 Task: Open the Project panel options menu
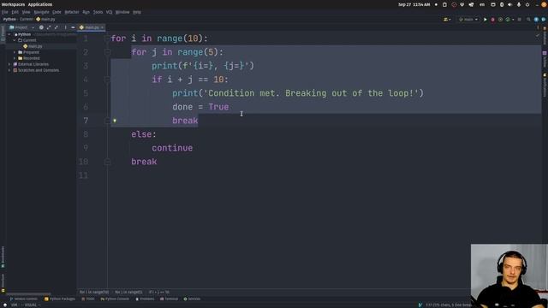click(x=65, y=27)
